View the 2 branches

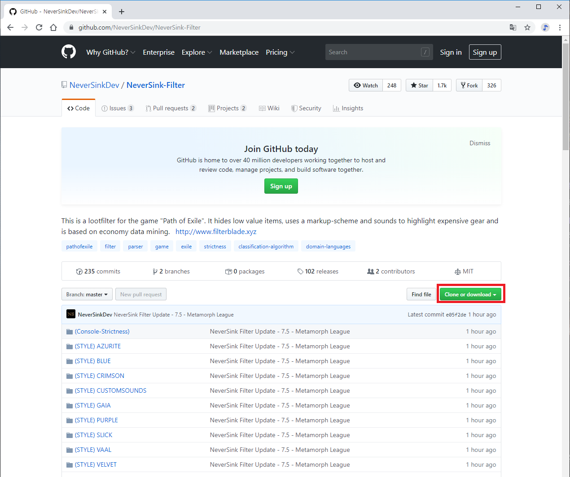point(171,271)
